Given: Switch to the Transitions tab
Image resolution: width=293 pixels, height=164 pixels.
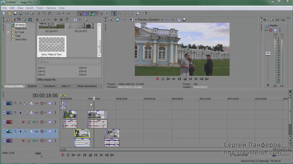Looking at the screenshot, I should (49, 86).
